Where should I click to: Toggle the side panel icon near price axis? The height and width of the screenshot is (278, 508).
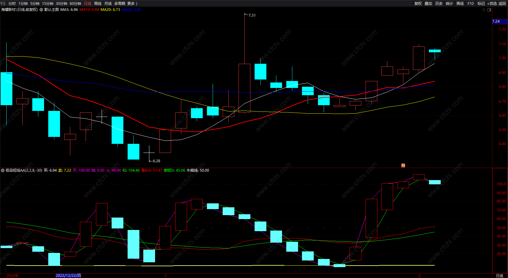click(489, 10)
